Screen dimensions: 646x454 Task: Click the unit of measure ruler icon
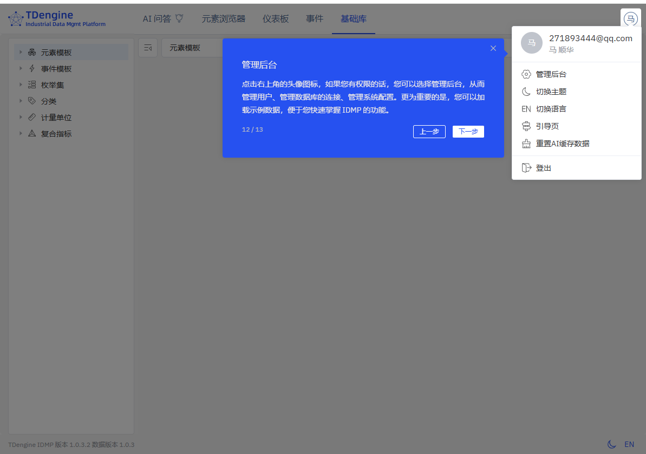click(x=32, y=117)
